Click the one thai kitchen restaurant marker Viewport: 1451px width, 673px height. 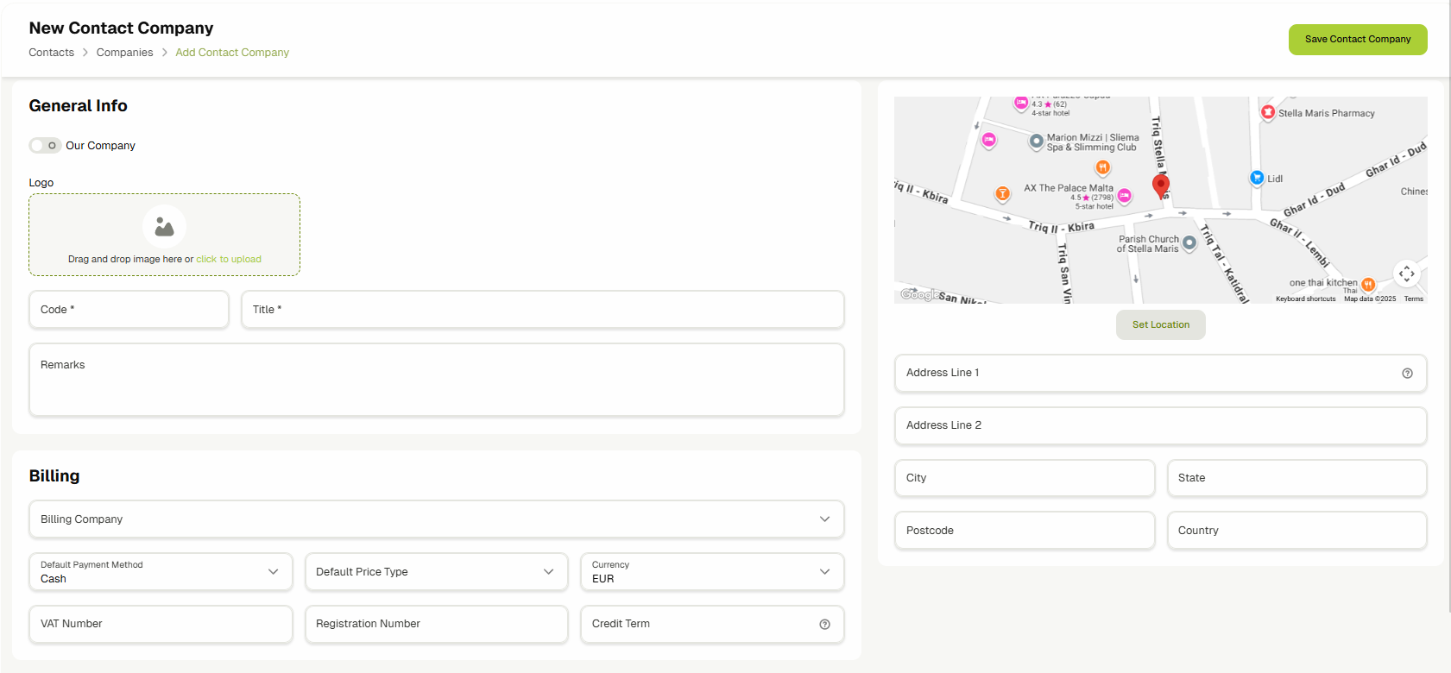tap(1368, 284)
